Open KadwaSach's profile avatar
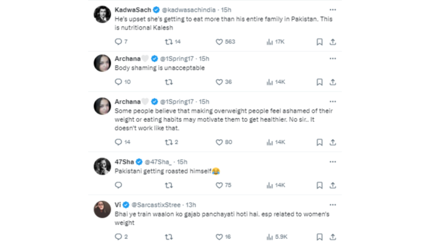The width and height of the screenshot is (430, 242). pyautogui.click(x=102, y=15)
